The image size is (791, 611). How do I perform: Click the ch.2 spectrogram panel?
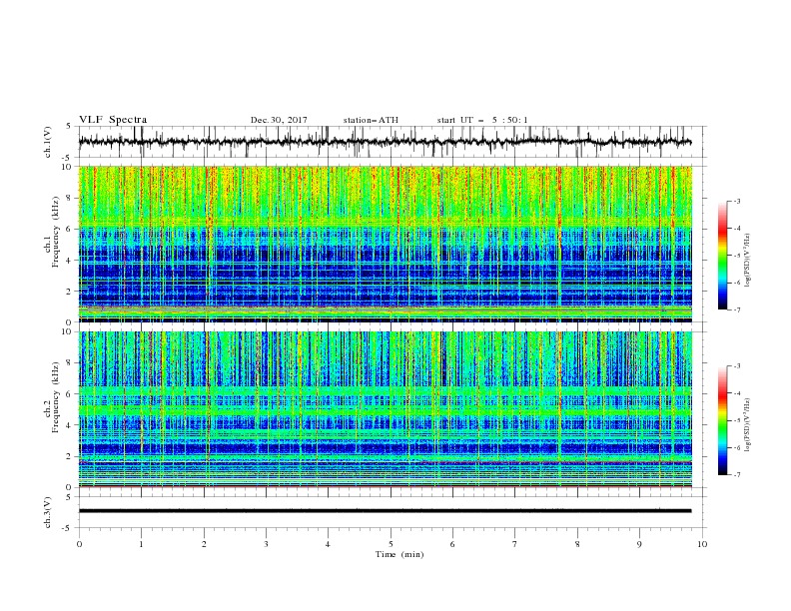[386, 409]
